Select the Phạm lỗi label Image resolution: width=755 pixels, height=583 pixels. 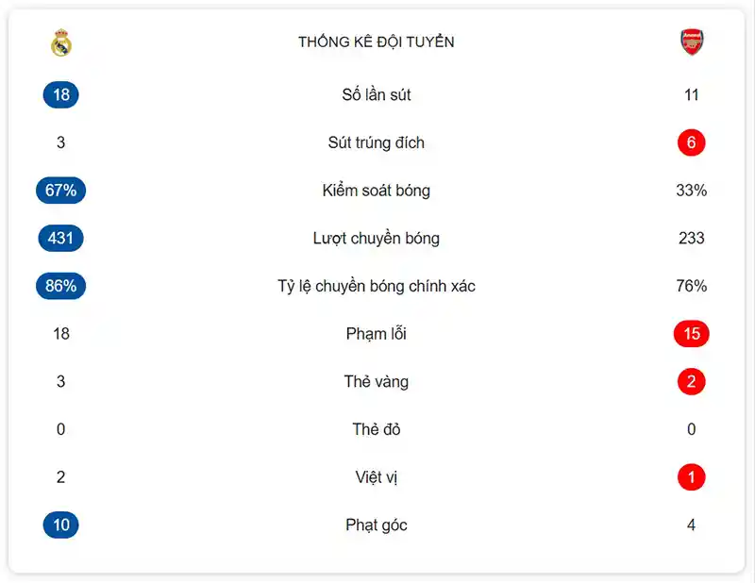click(377, 334)
